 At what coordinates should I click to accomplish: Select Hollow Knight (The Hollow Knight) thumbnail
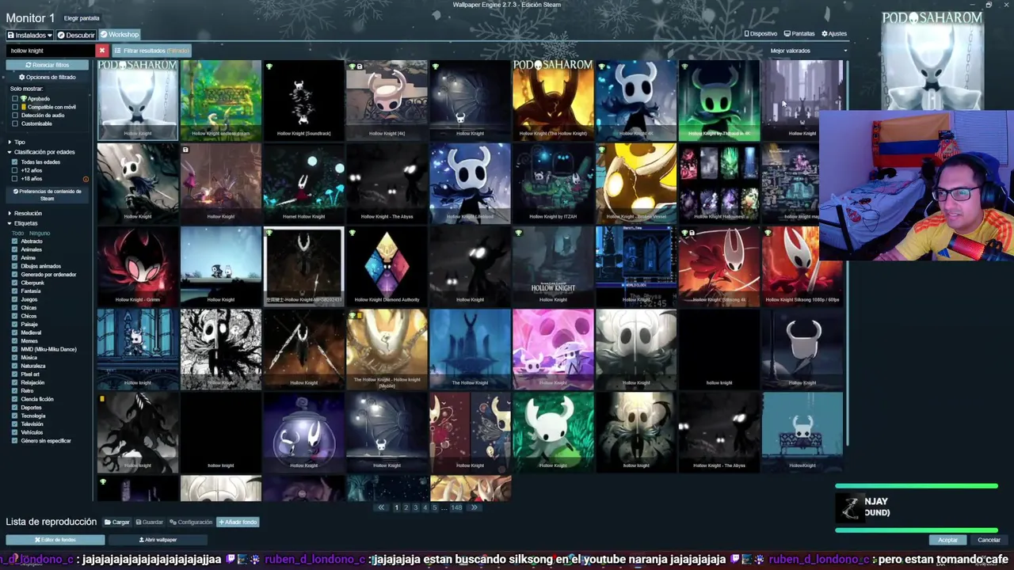[553, 100]
